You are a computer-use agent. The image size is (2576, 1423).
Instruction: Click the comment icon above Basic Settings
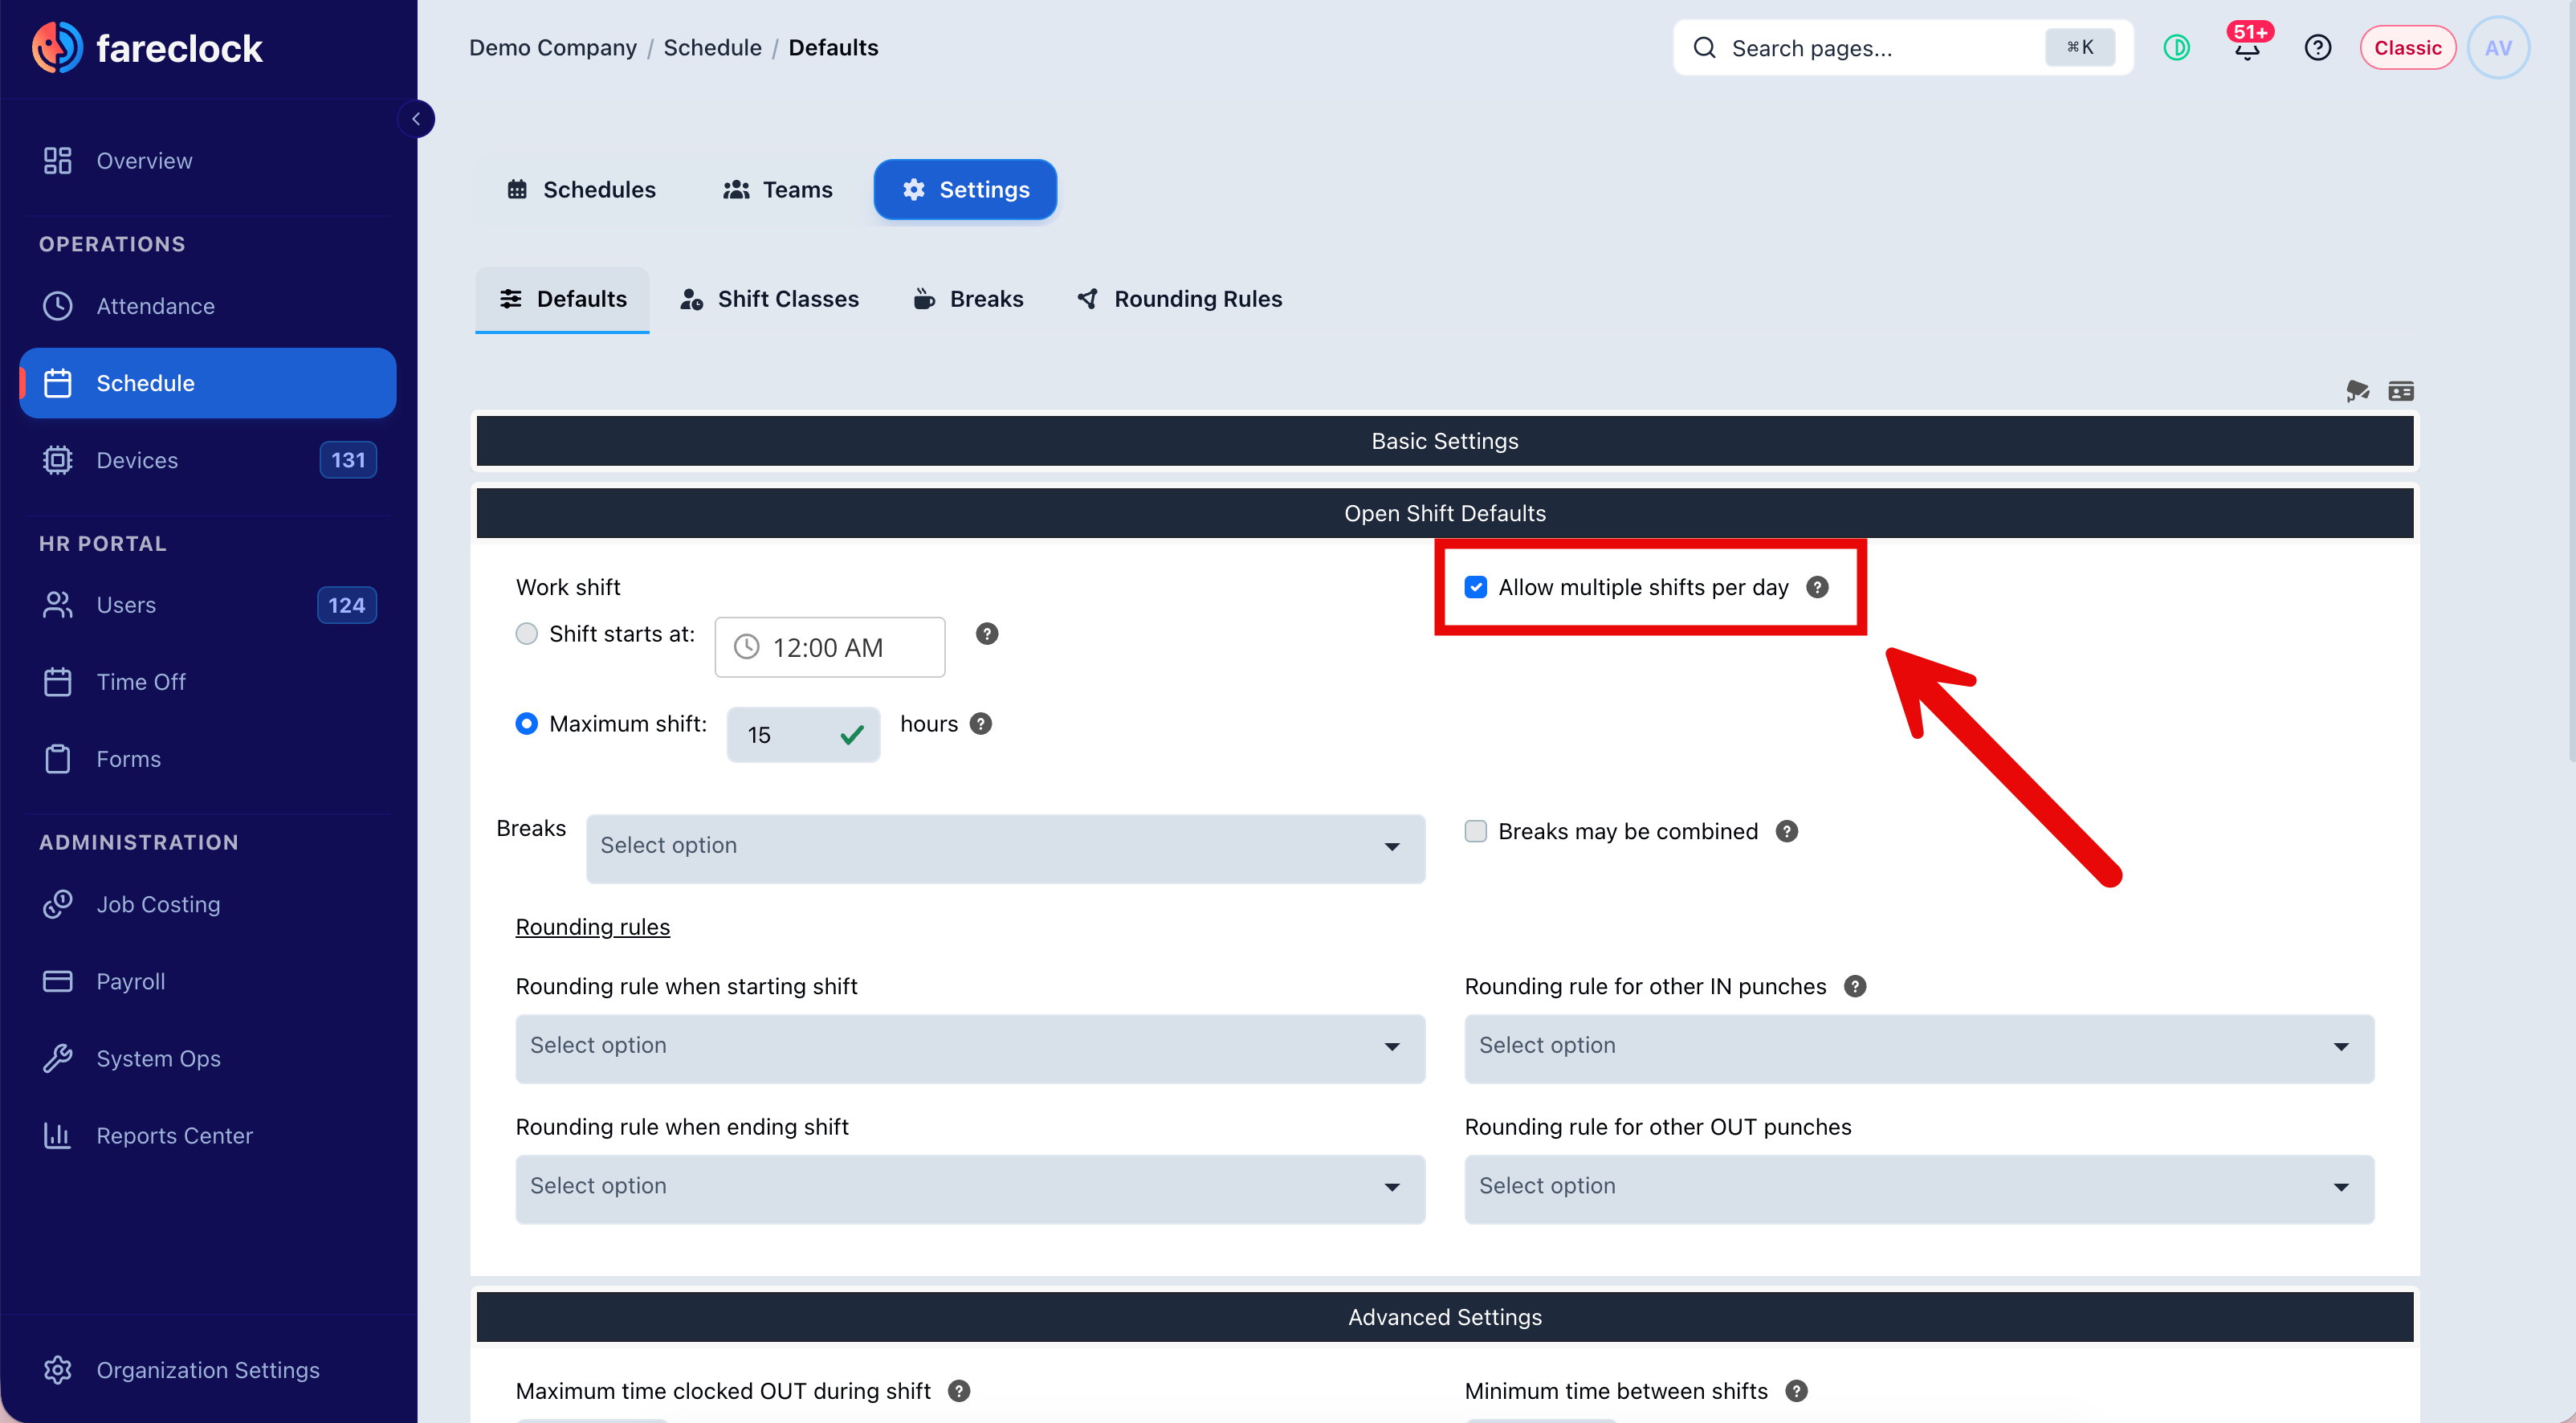(x=2357, y=391)
